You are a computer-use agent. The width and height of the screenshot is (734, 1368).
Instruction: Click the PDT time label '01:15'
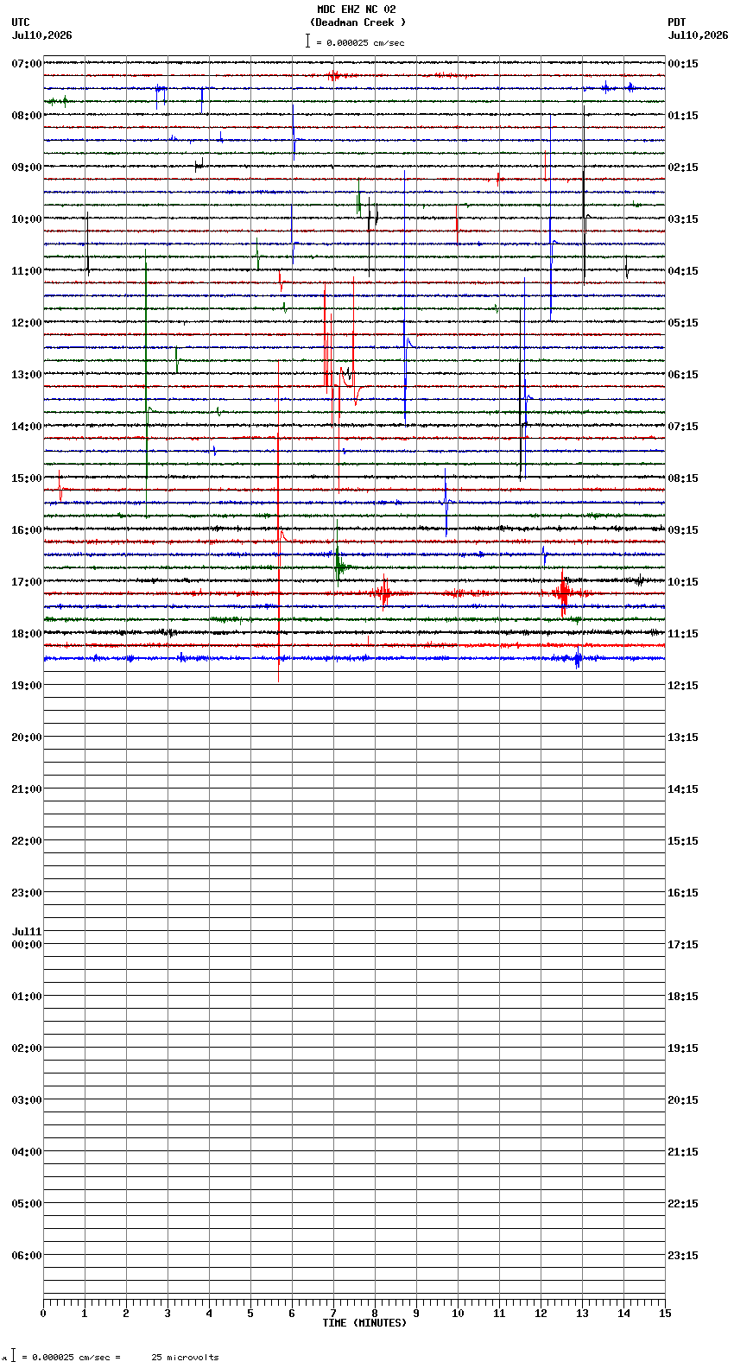683,116
